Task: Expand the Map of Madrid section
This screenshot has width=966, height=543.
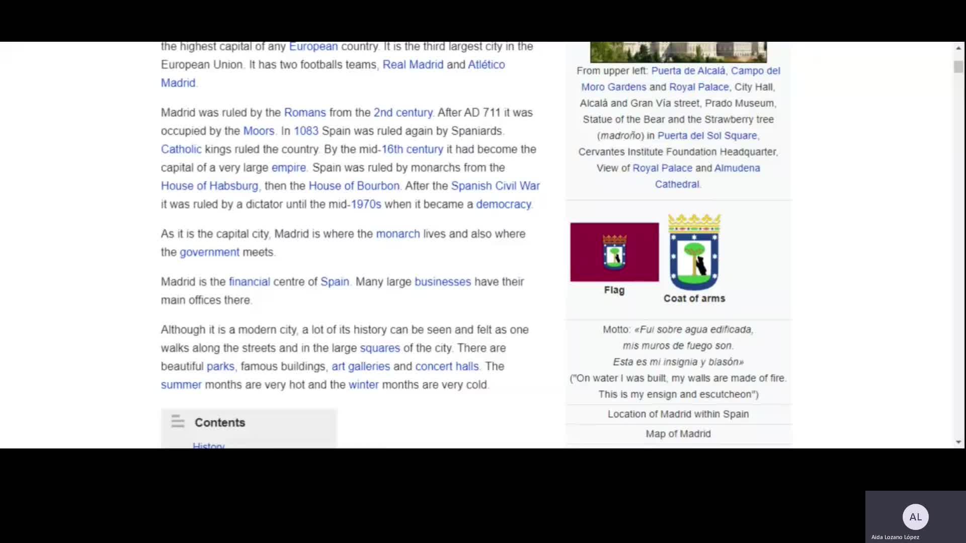Action: (x=678, y=433)
